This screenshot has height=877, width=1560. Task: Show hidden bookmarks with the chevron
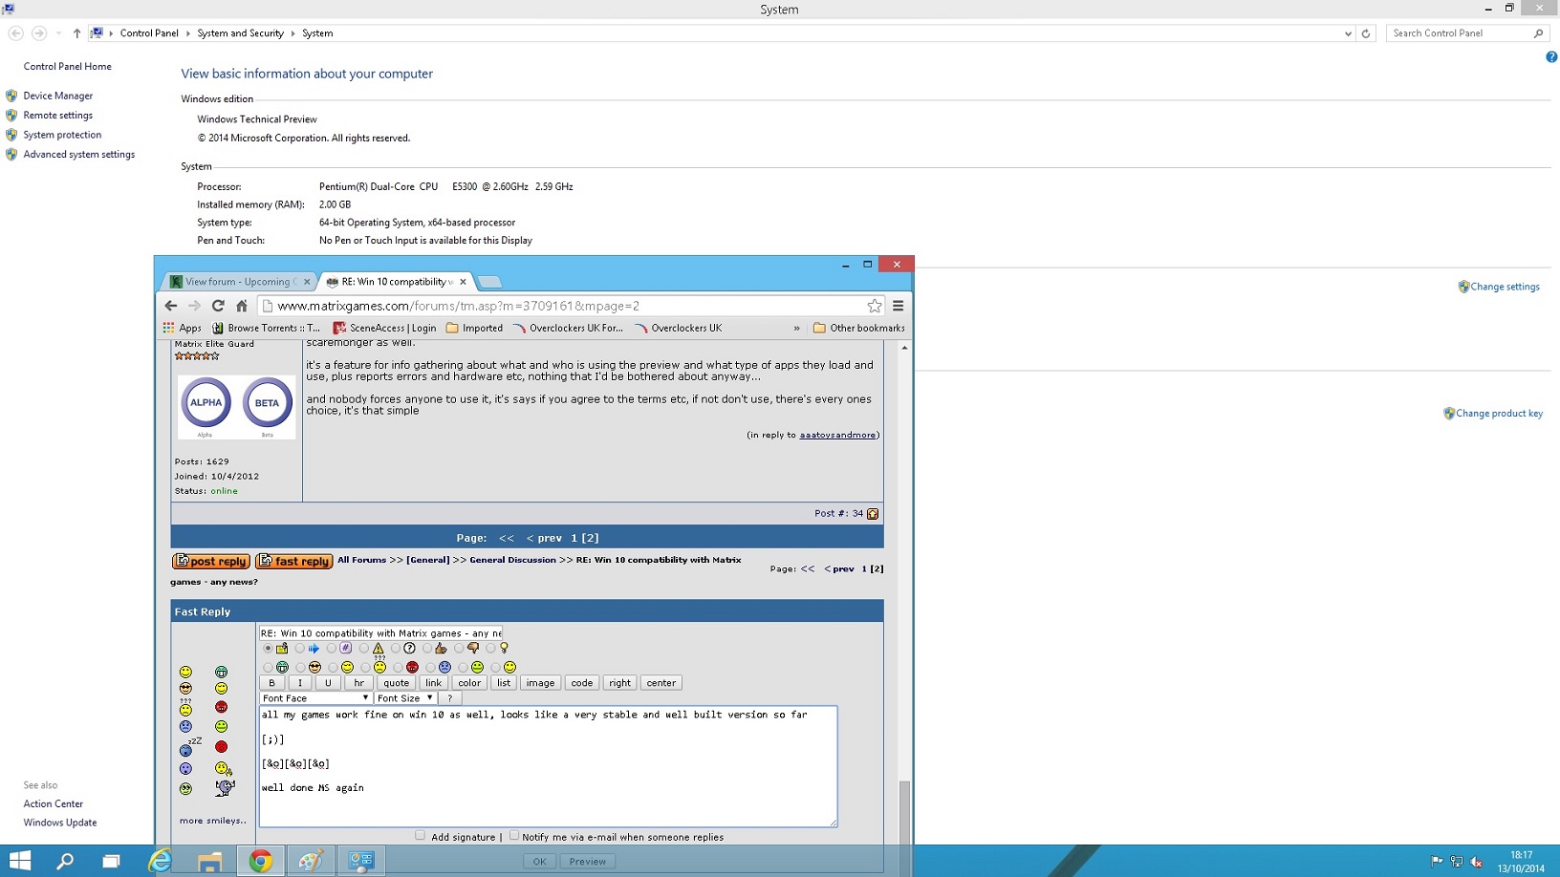click(796, 328)
